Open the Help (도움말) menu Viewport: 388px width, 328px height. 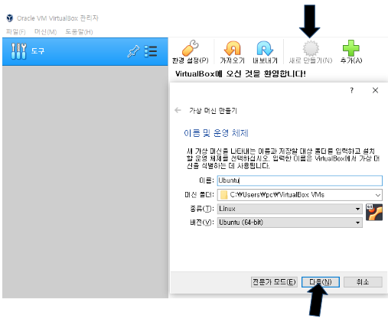coord(79,32)
